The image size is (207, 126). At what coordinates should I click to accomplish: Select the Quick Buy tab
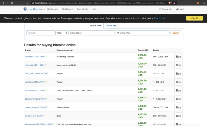coord(95,26)
